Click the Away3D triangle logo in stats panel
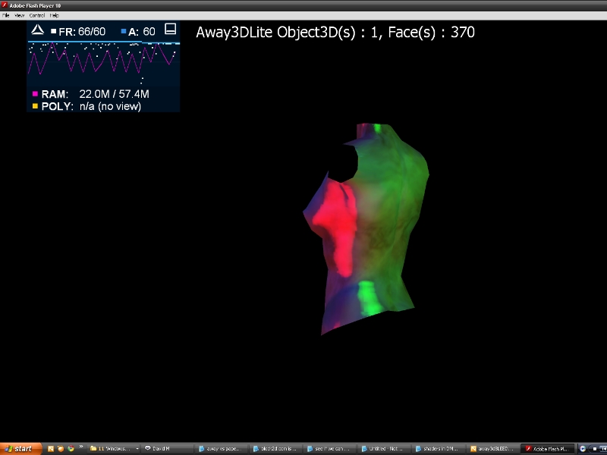The height and width of the screenshot is (455, 607). (36, 31)
